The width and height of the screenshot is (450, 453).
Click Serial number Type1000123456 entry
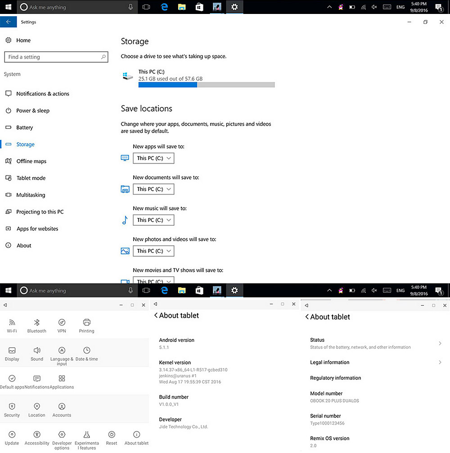[x=327, y=420]
